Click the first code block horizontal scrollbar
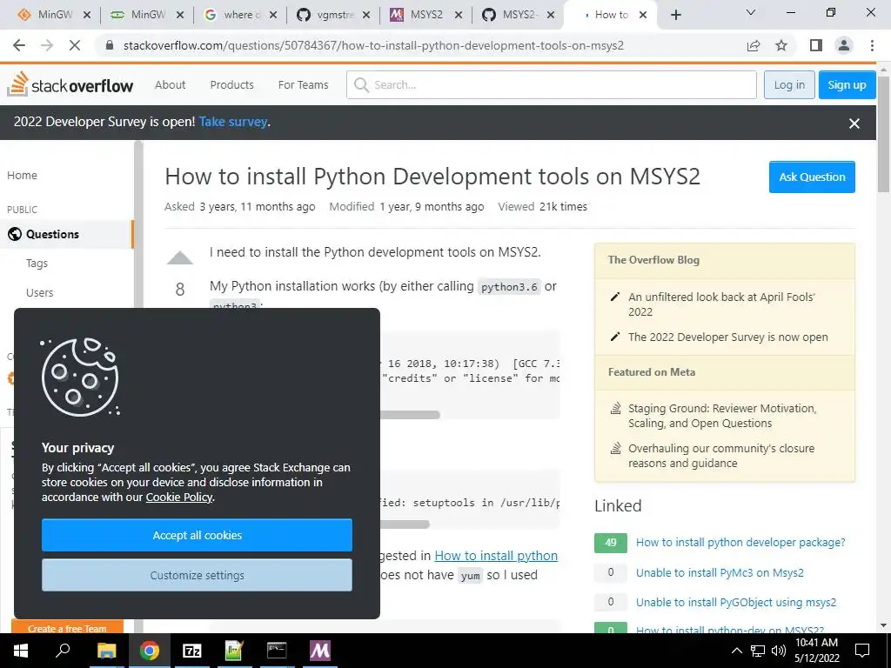The image size is (891, 668). (409, 415)
